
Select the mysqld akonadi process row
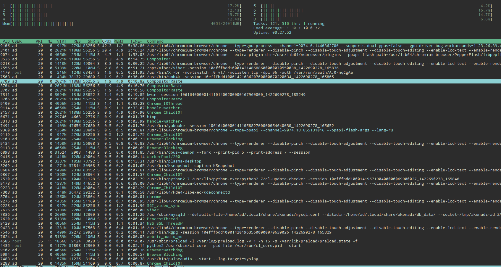pos(250,215)
